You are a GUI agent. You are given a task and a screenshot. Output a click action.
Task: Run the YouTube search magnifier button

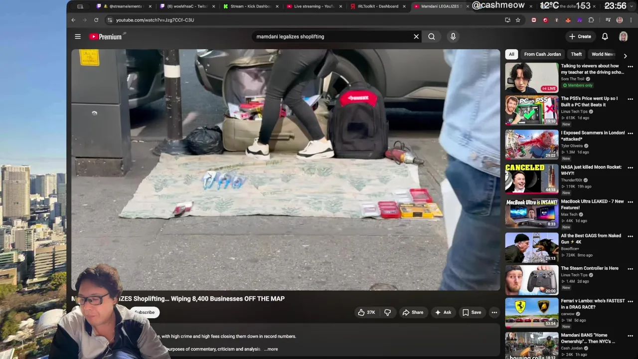tap(432, 36)
